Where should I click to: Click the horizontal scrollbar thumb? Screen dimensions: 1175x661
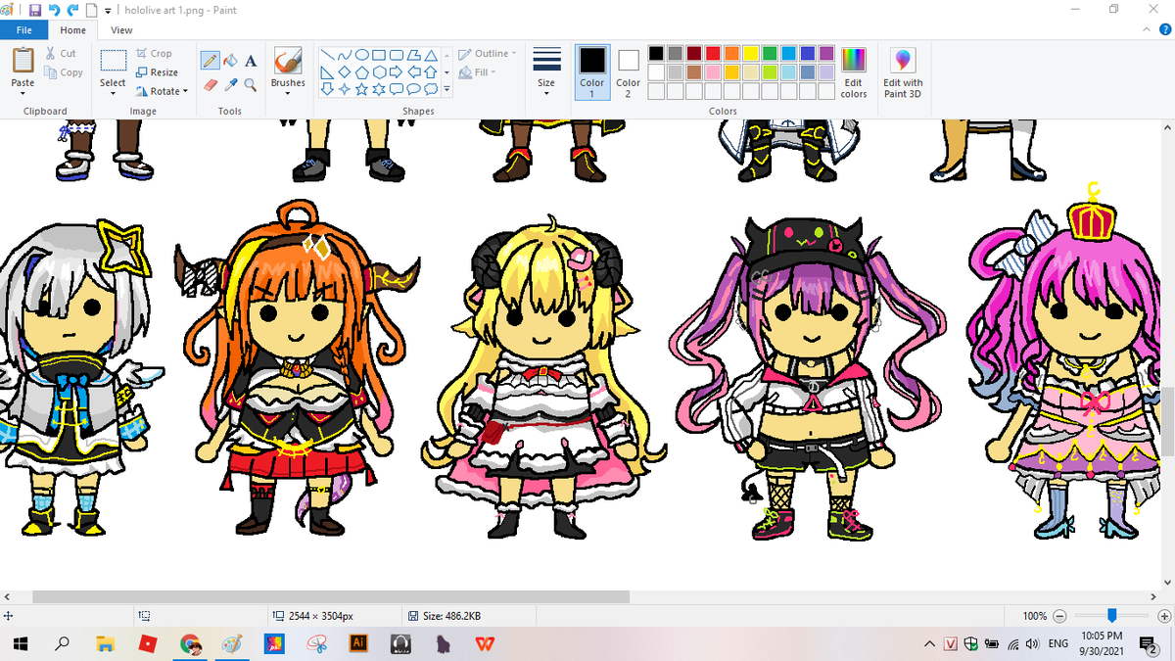click(331, 596)
